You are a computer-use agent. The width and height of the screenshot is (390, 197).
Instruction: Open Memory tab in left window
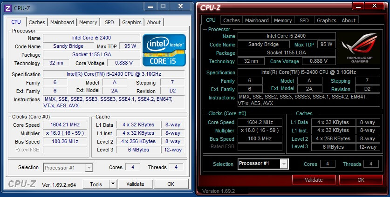pos(88,22)
